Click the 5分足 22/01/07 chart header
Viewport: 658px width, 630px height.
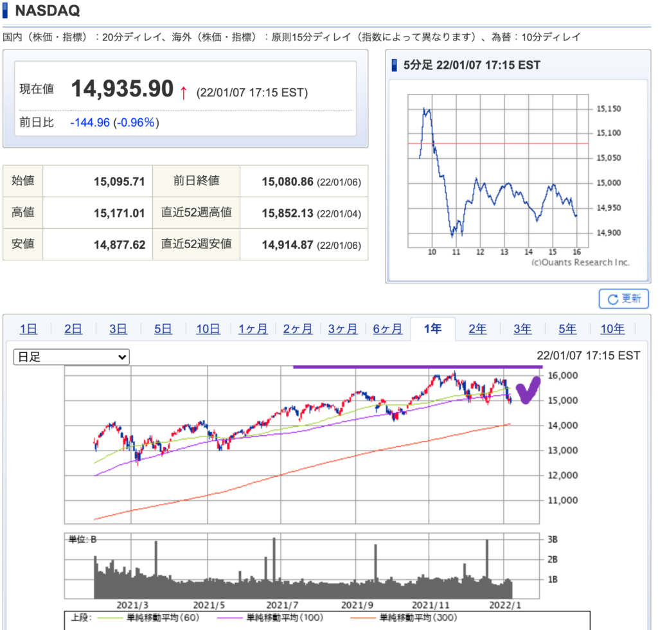click(x=472, y=65)
